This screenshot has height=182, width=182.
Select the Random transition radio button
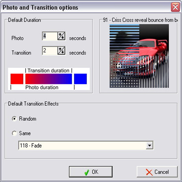[14, 119]
